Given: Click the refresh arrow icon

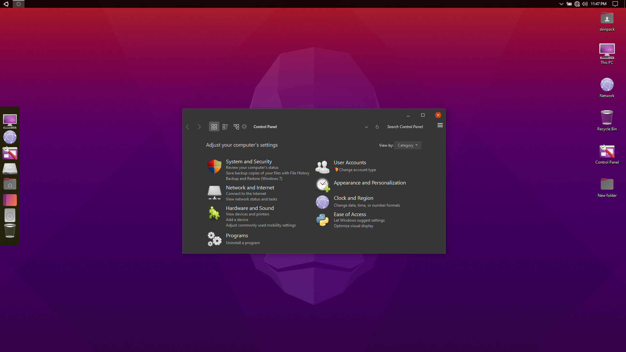Looking at the screenshot, I should click(377, 127).
